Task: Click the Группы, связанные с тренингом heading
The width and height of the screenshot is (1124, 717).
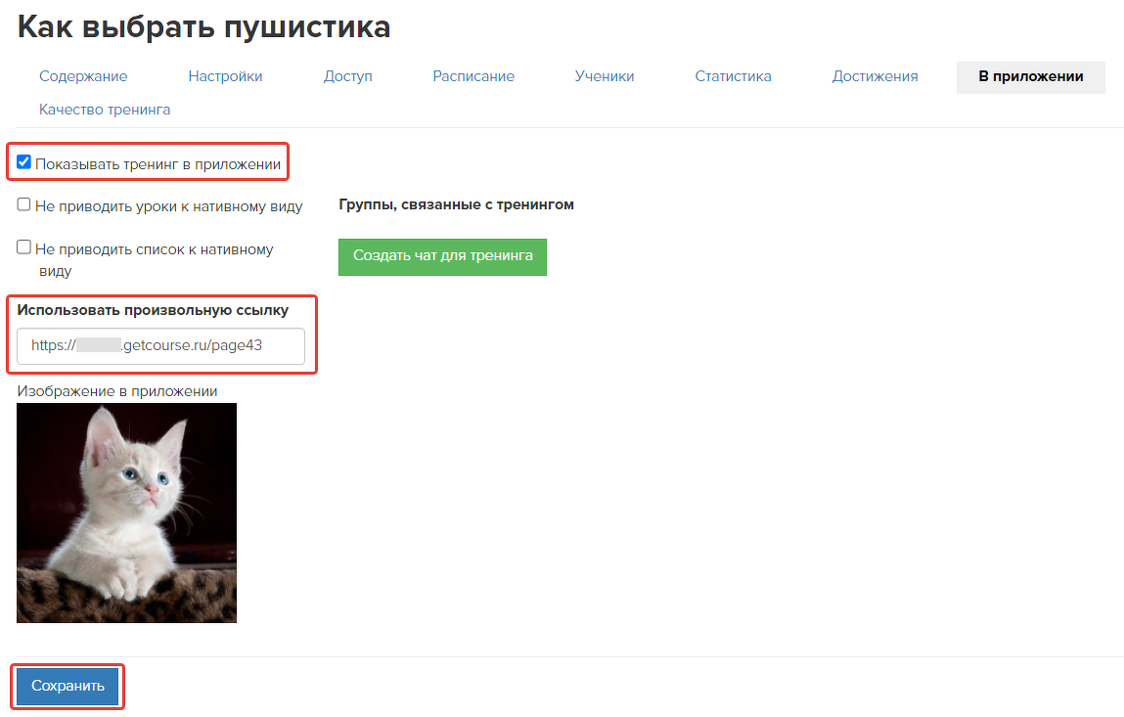Action: point(456,205)
